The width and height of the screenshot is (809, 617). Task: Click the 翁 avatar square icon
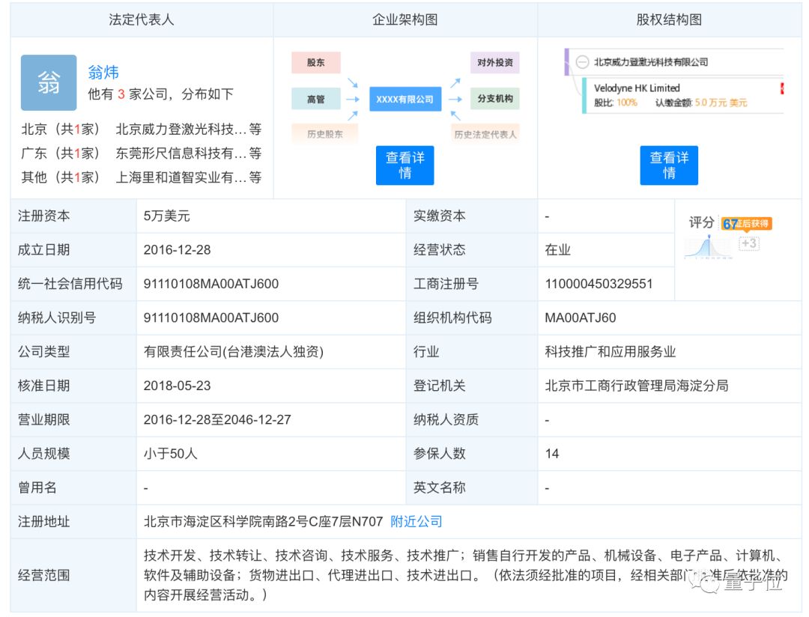click(48, 82)
